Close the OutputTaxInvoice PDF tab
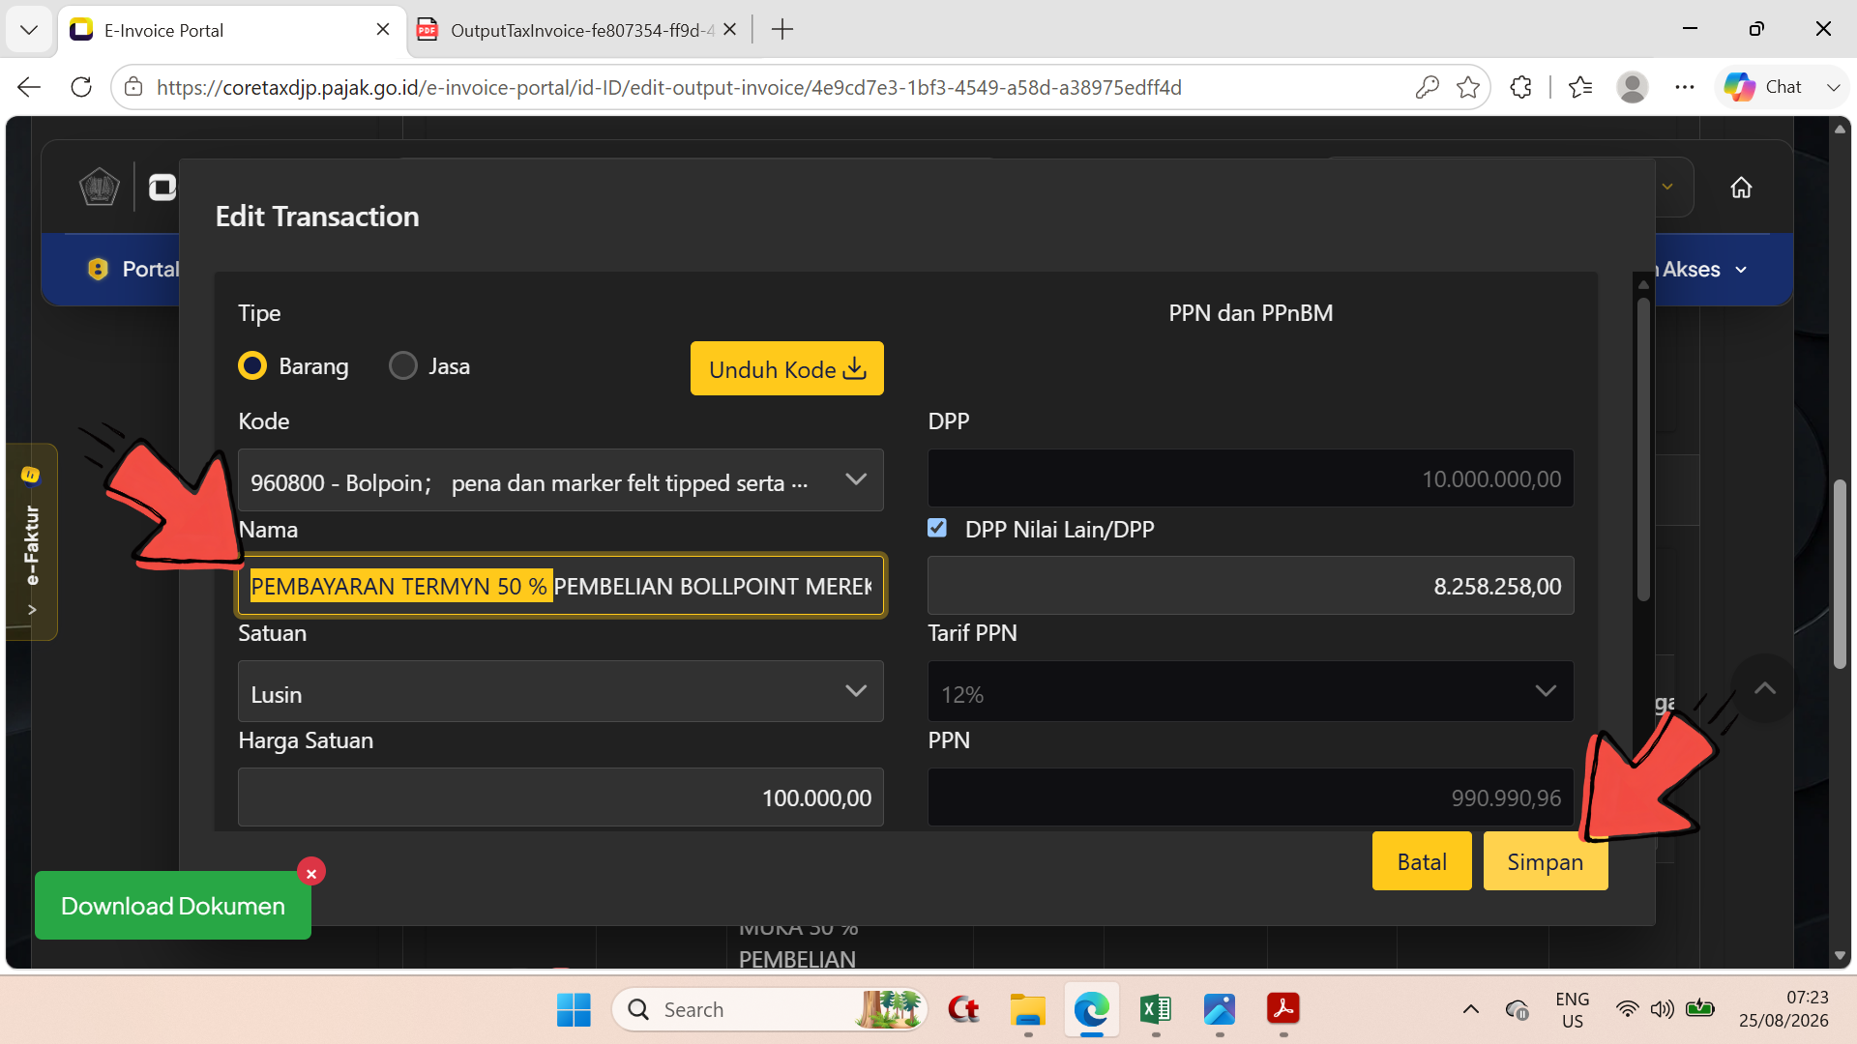This screenshot has width=1857, height=1044. (730, 30)
